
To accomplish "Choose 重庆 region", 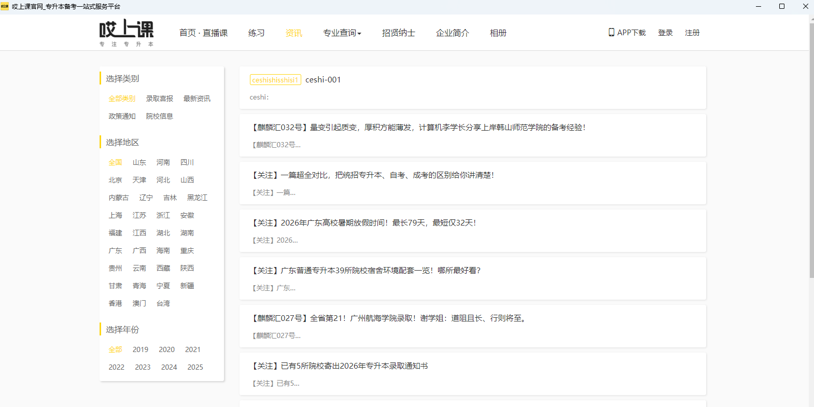I will 187,250.
